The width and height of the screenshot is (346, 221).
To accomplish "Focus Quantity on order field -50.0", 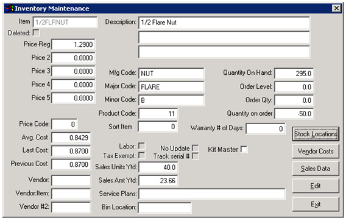I will [x=294, y=114].
